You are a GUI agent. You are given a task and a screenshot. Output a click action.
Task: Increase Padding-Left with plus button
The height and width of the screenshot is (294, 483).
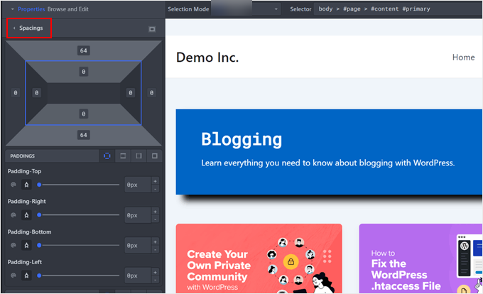[156, 272]
